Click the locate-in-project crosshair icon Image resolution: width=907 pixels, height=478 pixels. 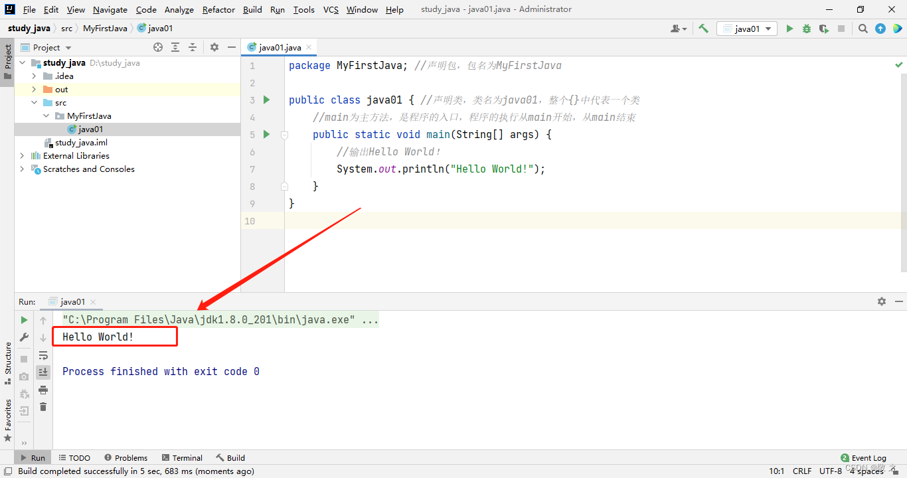(158, 47)
